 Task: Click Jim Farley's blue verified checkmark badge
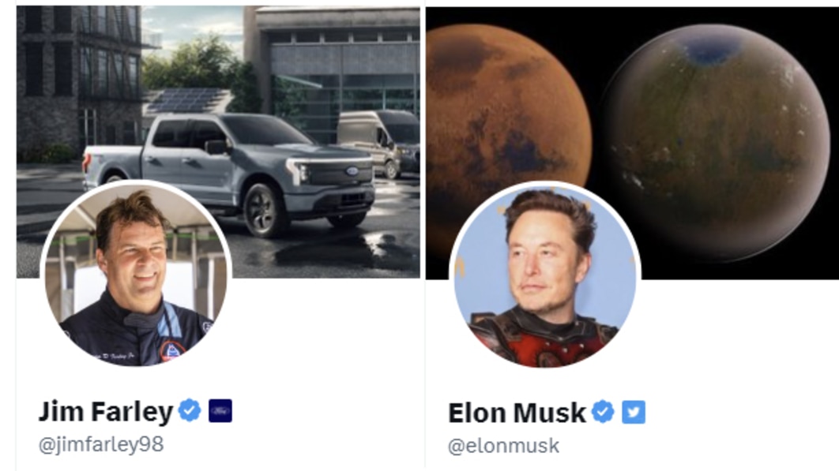pos(190,410)
